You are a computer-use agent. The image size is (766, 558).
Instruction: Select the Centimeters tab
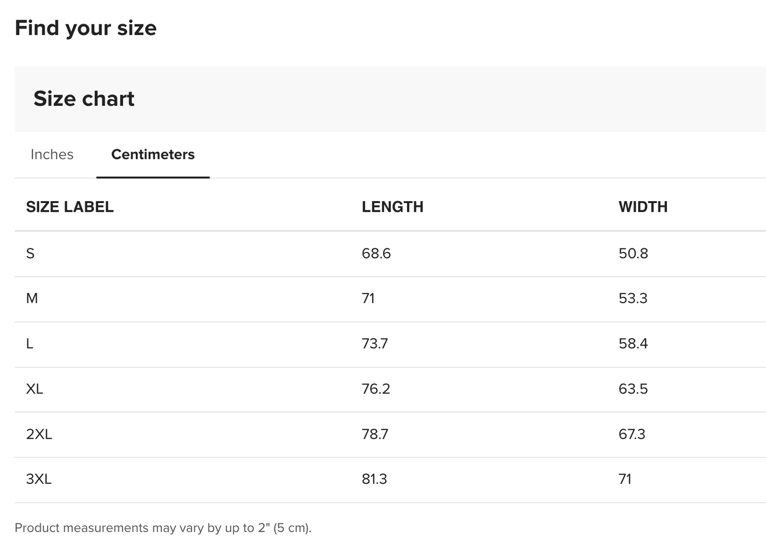[153, 154]
